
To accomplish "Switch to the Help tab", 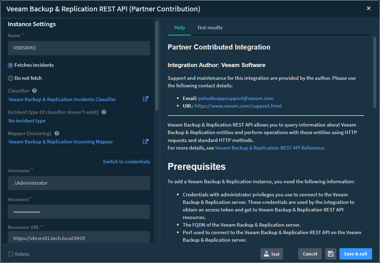I will (180, 28).
